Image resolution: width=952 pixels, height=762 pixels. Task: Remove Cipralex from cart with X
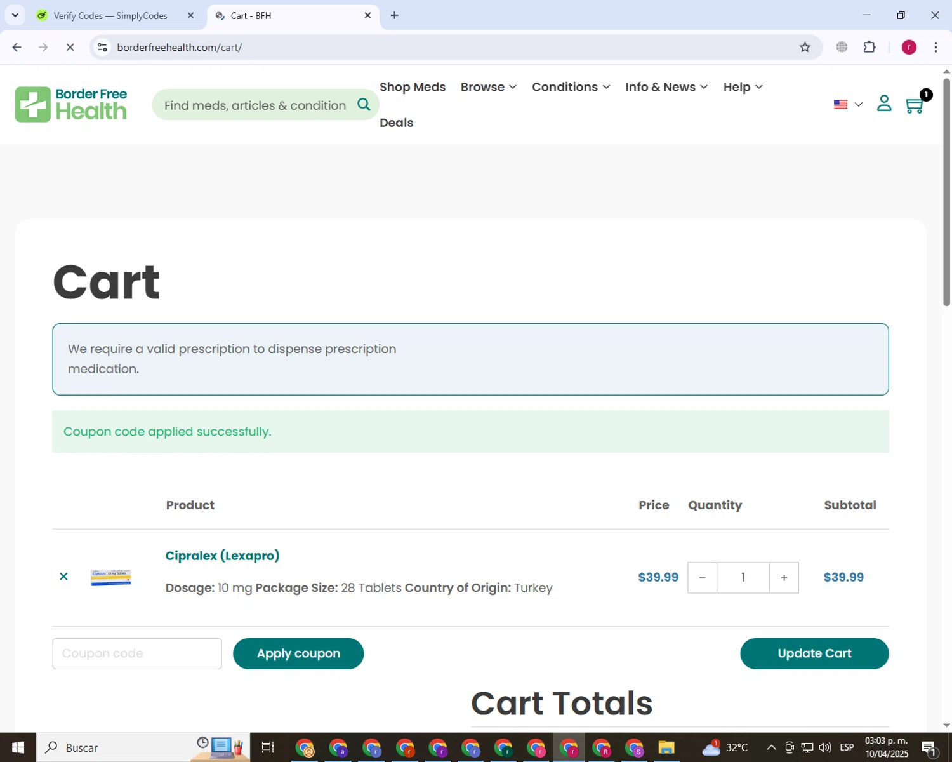pyautogui.click(x=63, y=577)
